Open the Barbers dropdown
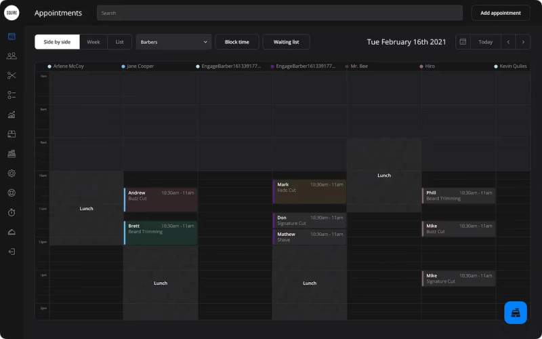The height and width of the screenshot is (339, 542). tap(173, 42)
